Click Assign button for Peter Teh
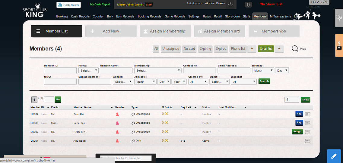Image resolution: width=343 pixels, height=163 pixels. pyautogui.click(x=297, y=132)
